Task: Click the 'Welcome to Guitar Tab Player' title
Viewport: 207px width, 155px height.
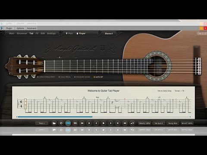Action: (103, 91)
